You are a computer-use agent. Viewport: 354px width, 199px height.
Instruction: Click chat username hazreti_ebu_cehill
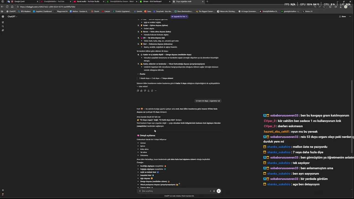[x=276, y=132]
